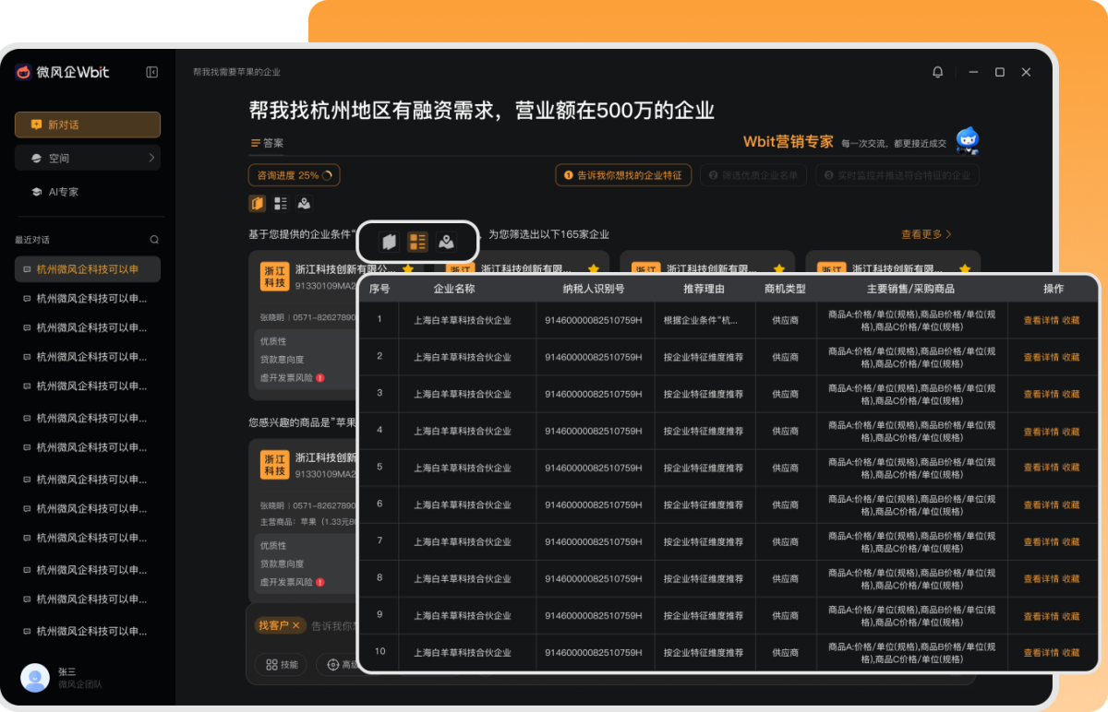Select the list view icon
Viewport: 1108px width, 712px height.
(417, 242)
